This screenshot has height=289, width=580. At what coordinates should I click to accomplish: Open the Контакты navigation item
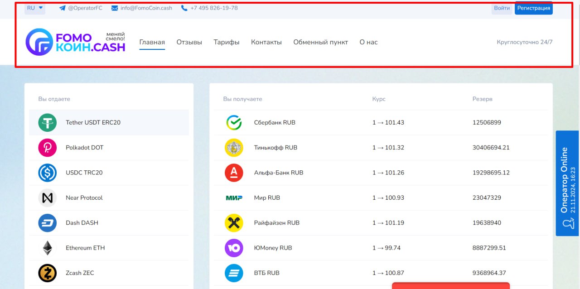click(x=266, y=42)
